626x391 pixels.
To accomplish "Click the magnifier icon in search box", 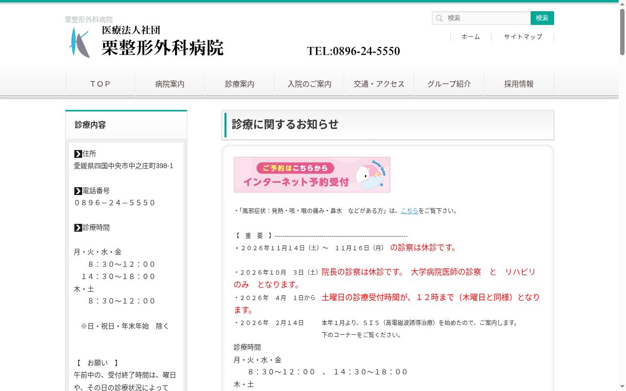I will tap(439, 18).
